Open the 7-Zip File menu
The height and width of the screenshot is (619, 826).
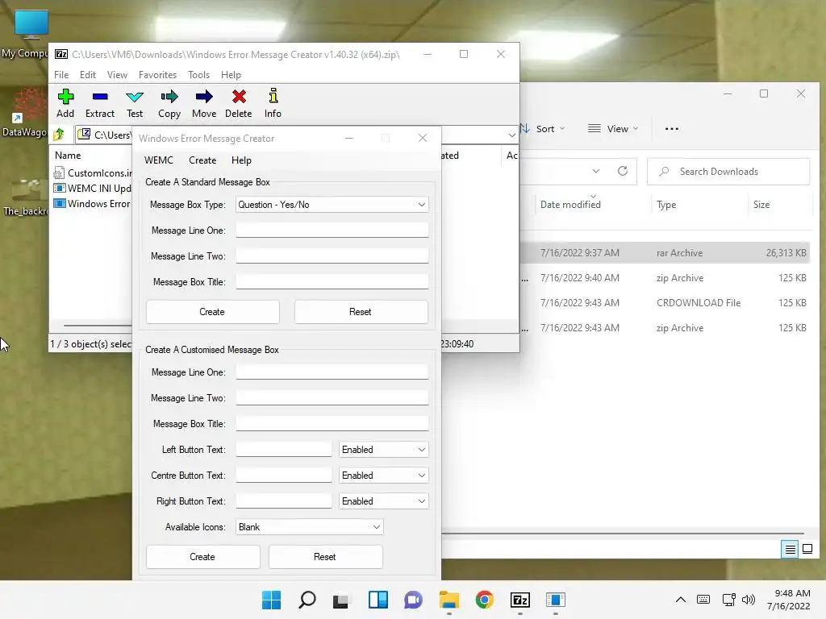pos(61,75)
